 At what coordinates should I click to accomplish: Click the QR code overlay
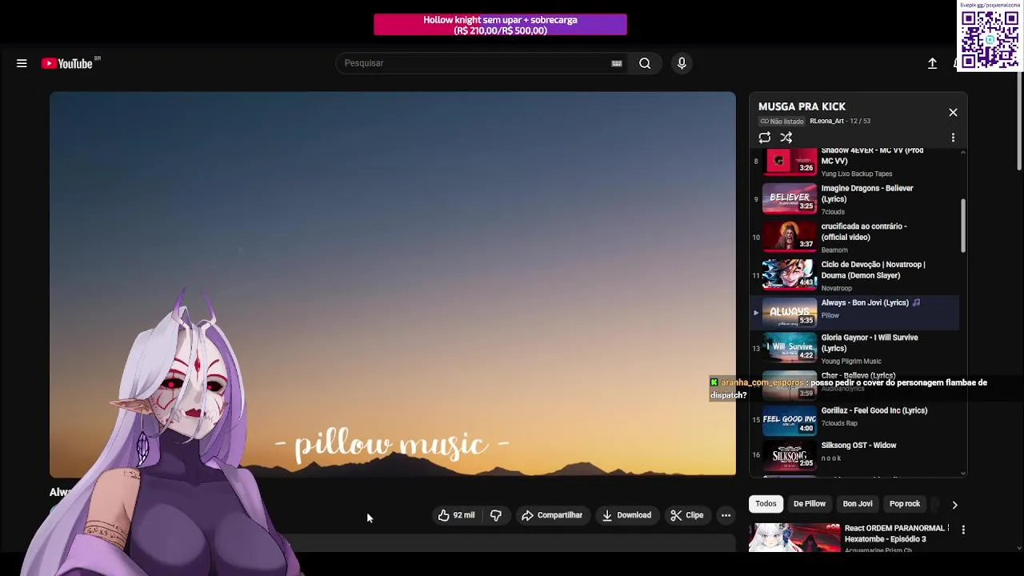990,38
